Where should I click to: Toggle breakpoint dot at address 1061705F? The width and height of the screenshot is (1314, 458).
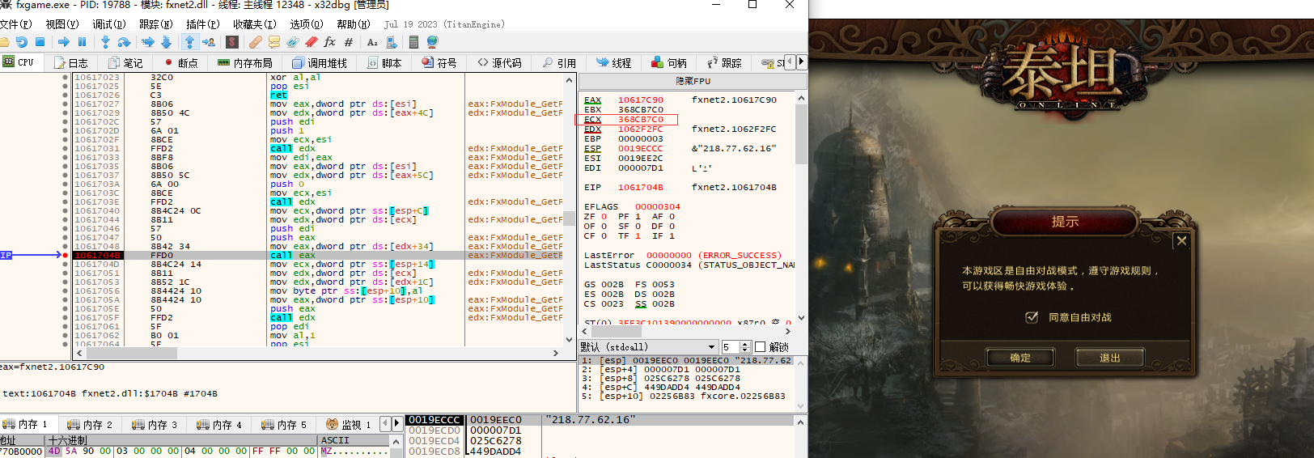click(x=66, y=318)
